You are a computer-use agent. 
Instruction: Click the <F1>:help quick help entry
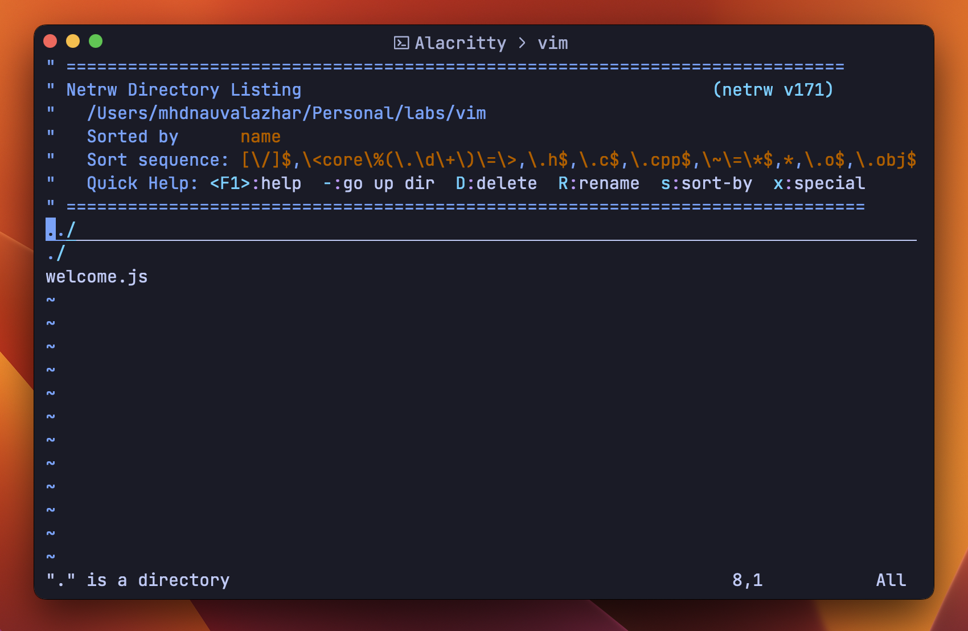(x=256, y=183)
